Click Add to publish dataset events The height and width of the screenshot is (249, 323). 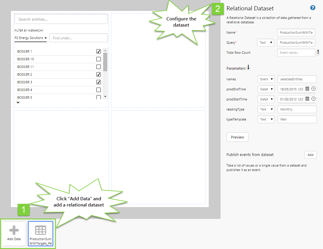coord(310,155)
